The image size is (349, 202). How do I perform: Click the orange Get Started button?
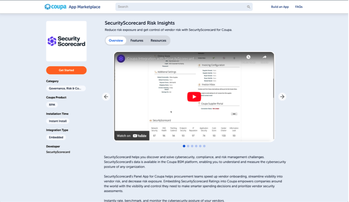[66, 70]
